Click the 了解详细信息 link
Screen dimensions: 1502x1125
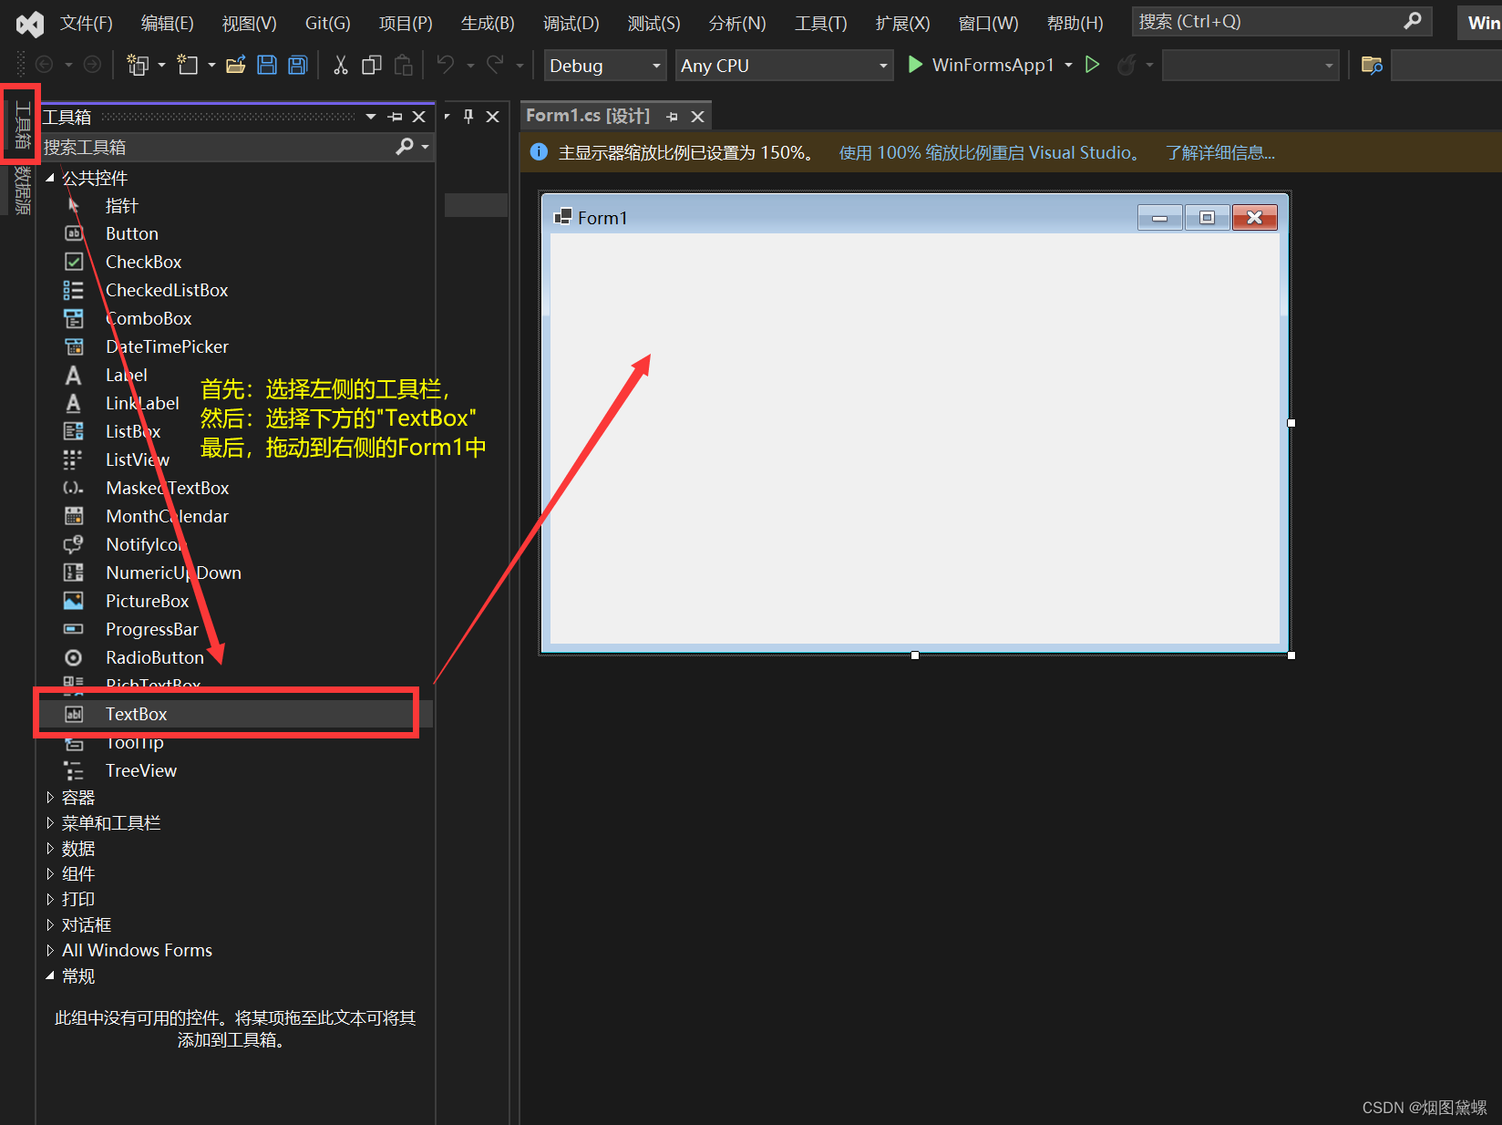1219,152
